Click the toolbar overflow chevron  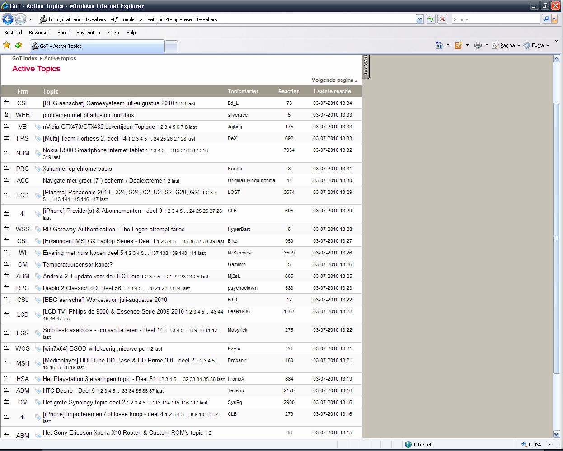[x=556, y=42]
